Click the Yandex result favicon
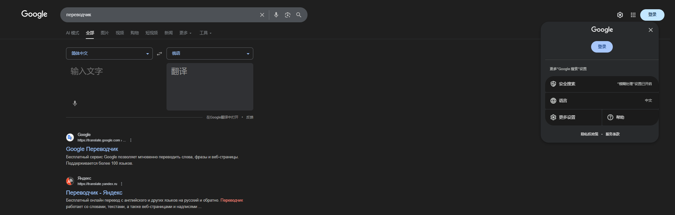The width and height of the screenshot is (675, 215). pyautogui.click(x=70, y=181)
